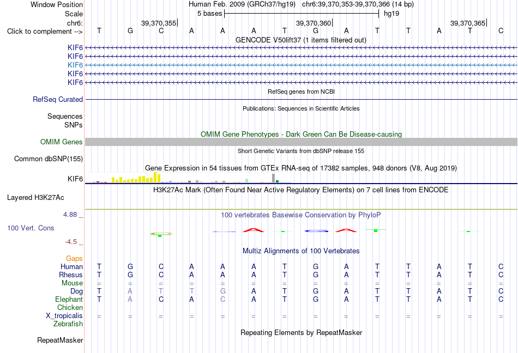Screen dimensions: 518x353
Task: Click the Rhesus alignment row label
Action: click(x=71, y=275)
